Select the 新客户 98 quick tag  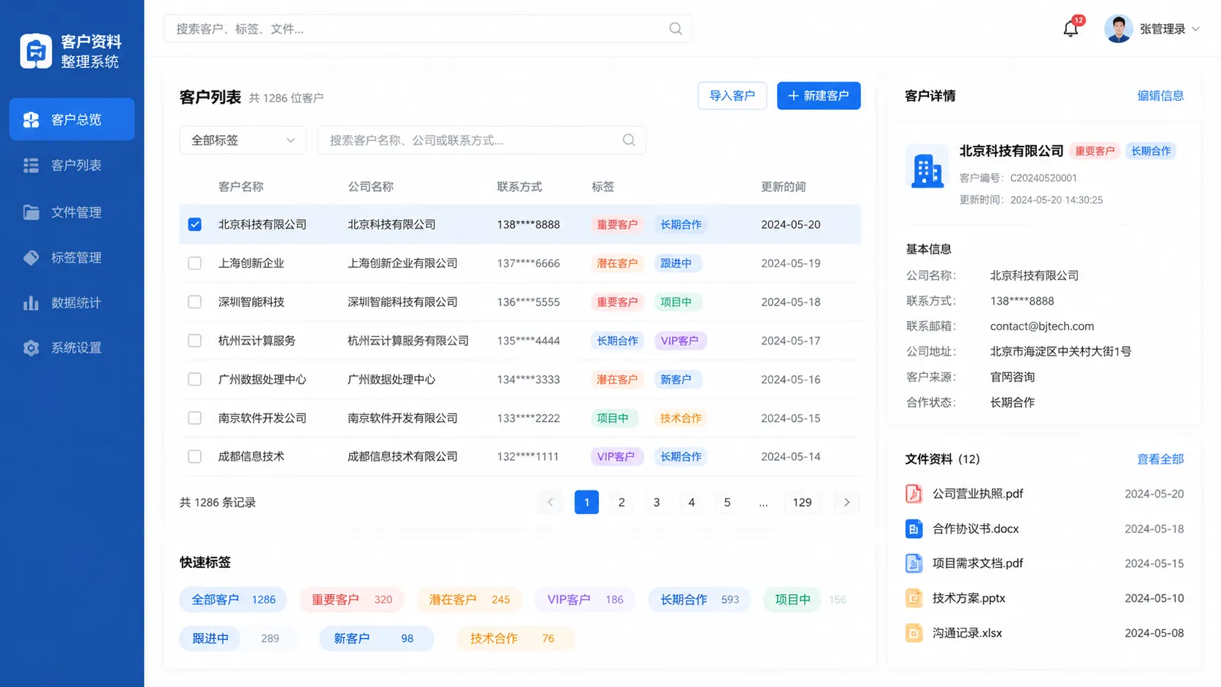376,638
